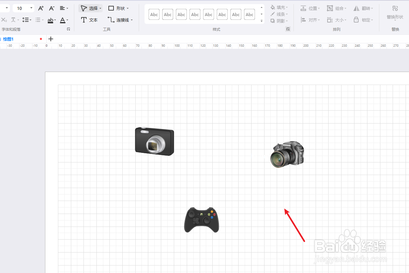Switch to the 绘图1 document tab
Image resolution: width=409 pixels, height=273 pixels.
[8, 39]
